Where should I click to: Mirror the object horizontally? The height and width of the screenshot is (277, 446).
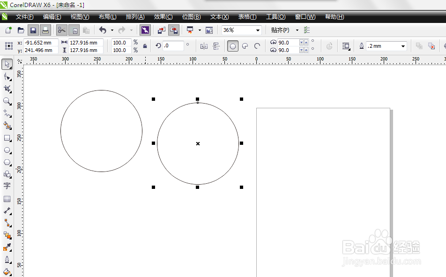[x=204, y=46]
